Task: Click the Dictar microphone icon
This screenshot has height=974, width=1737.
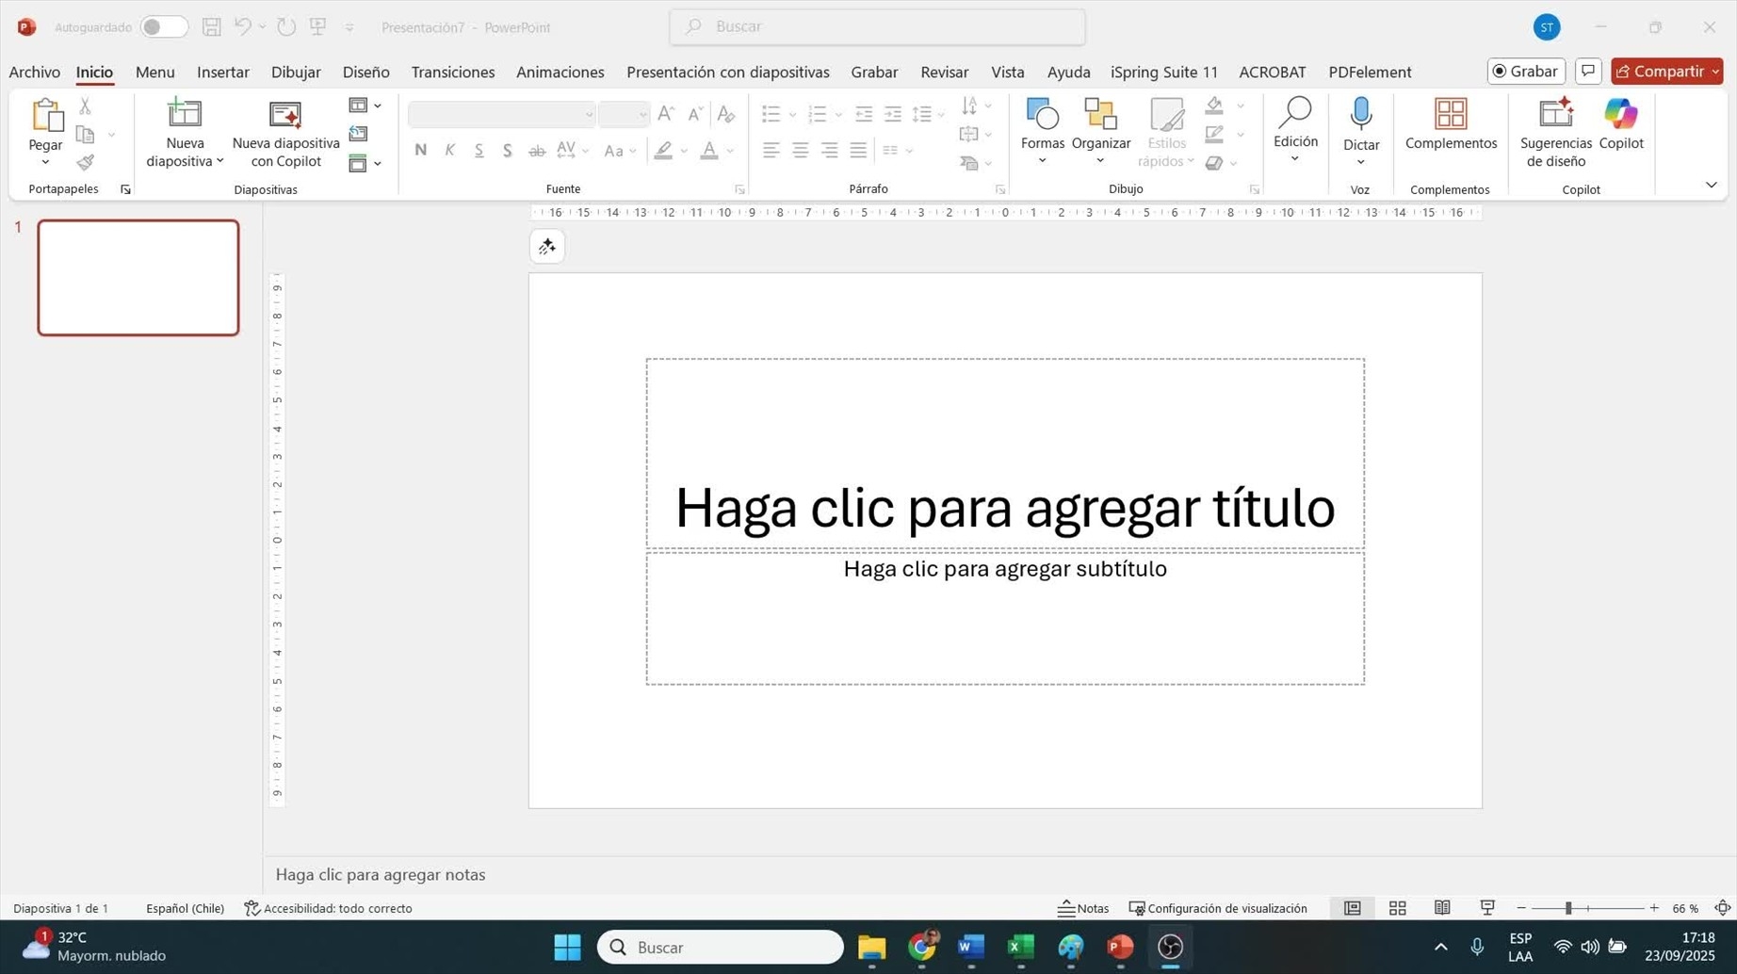Action: click(x=1360, y=115)
